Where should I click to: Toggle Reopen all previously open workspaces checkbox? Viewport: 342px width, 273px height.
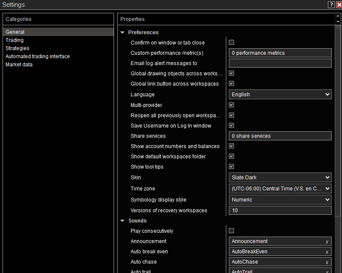[231, 115]
